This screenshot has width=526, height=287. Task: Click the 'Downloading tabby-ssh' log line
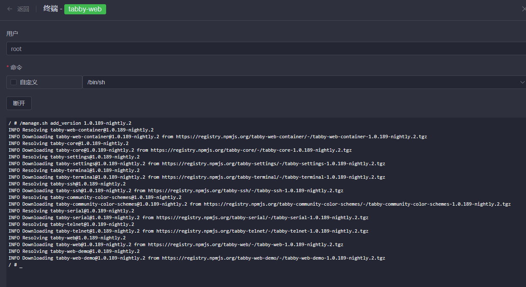coord(176,190)
